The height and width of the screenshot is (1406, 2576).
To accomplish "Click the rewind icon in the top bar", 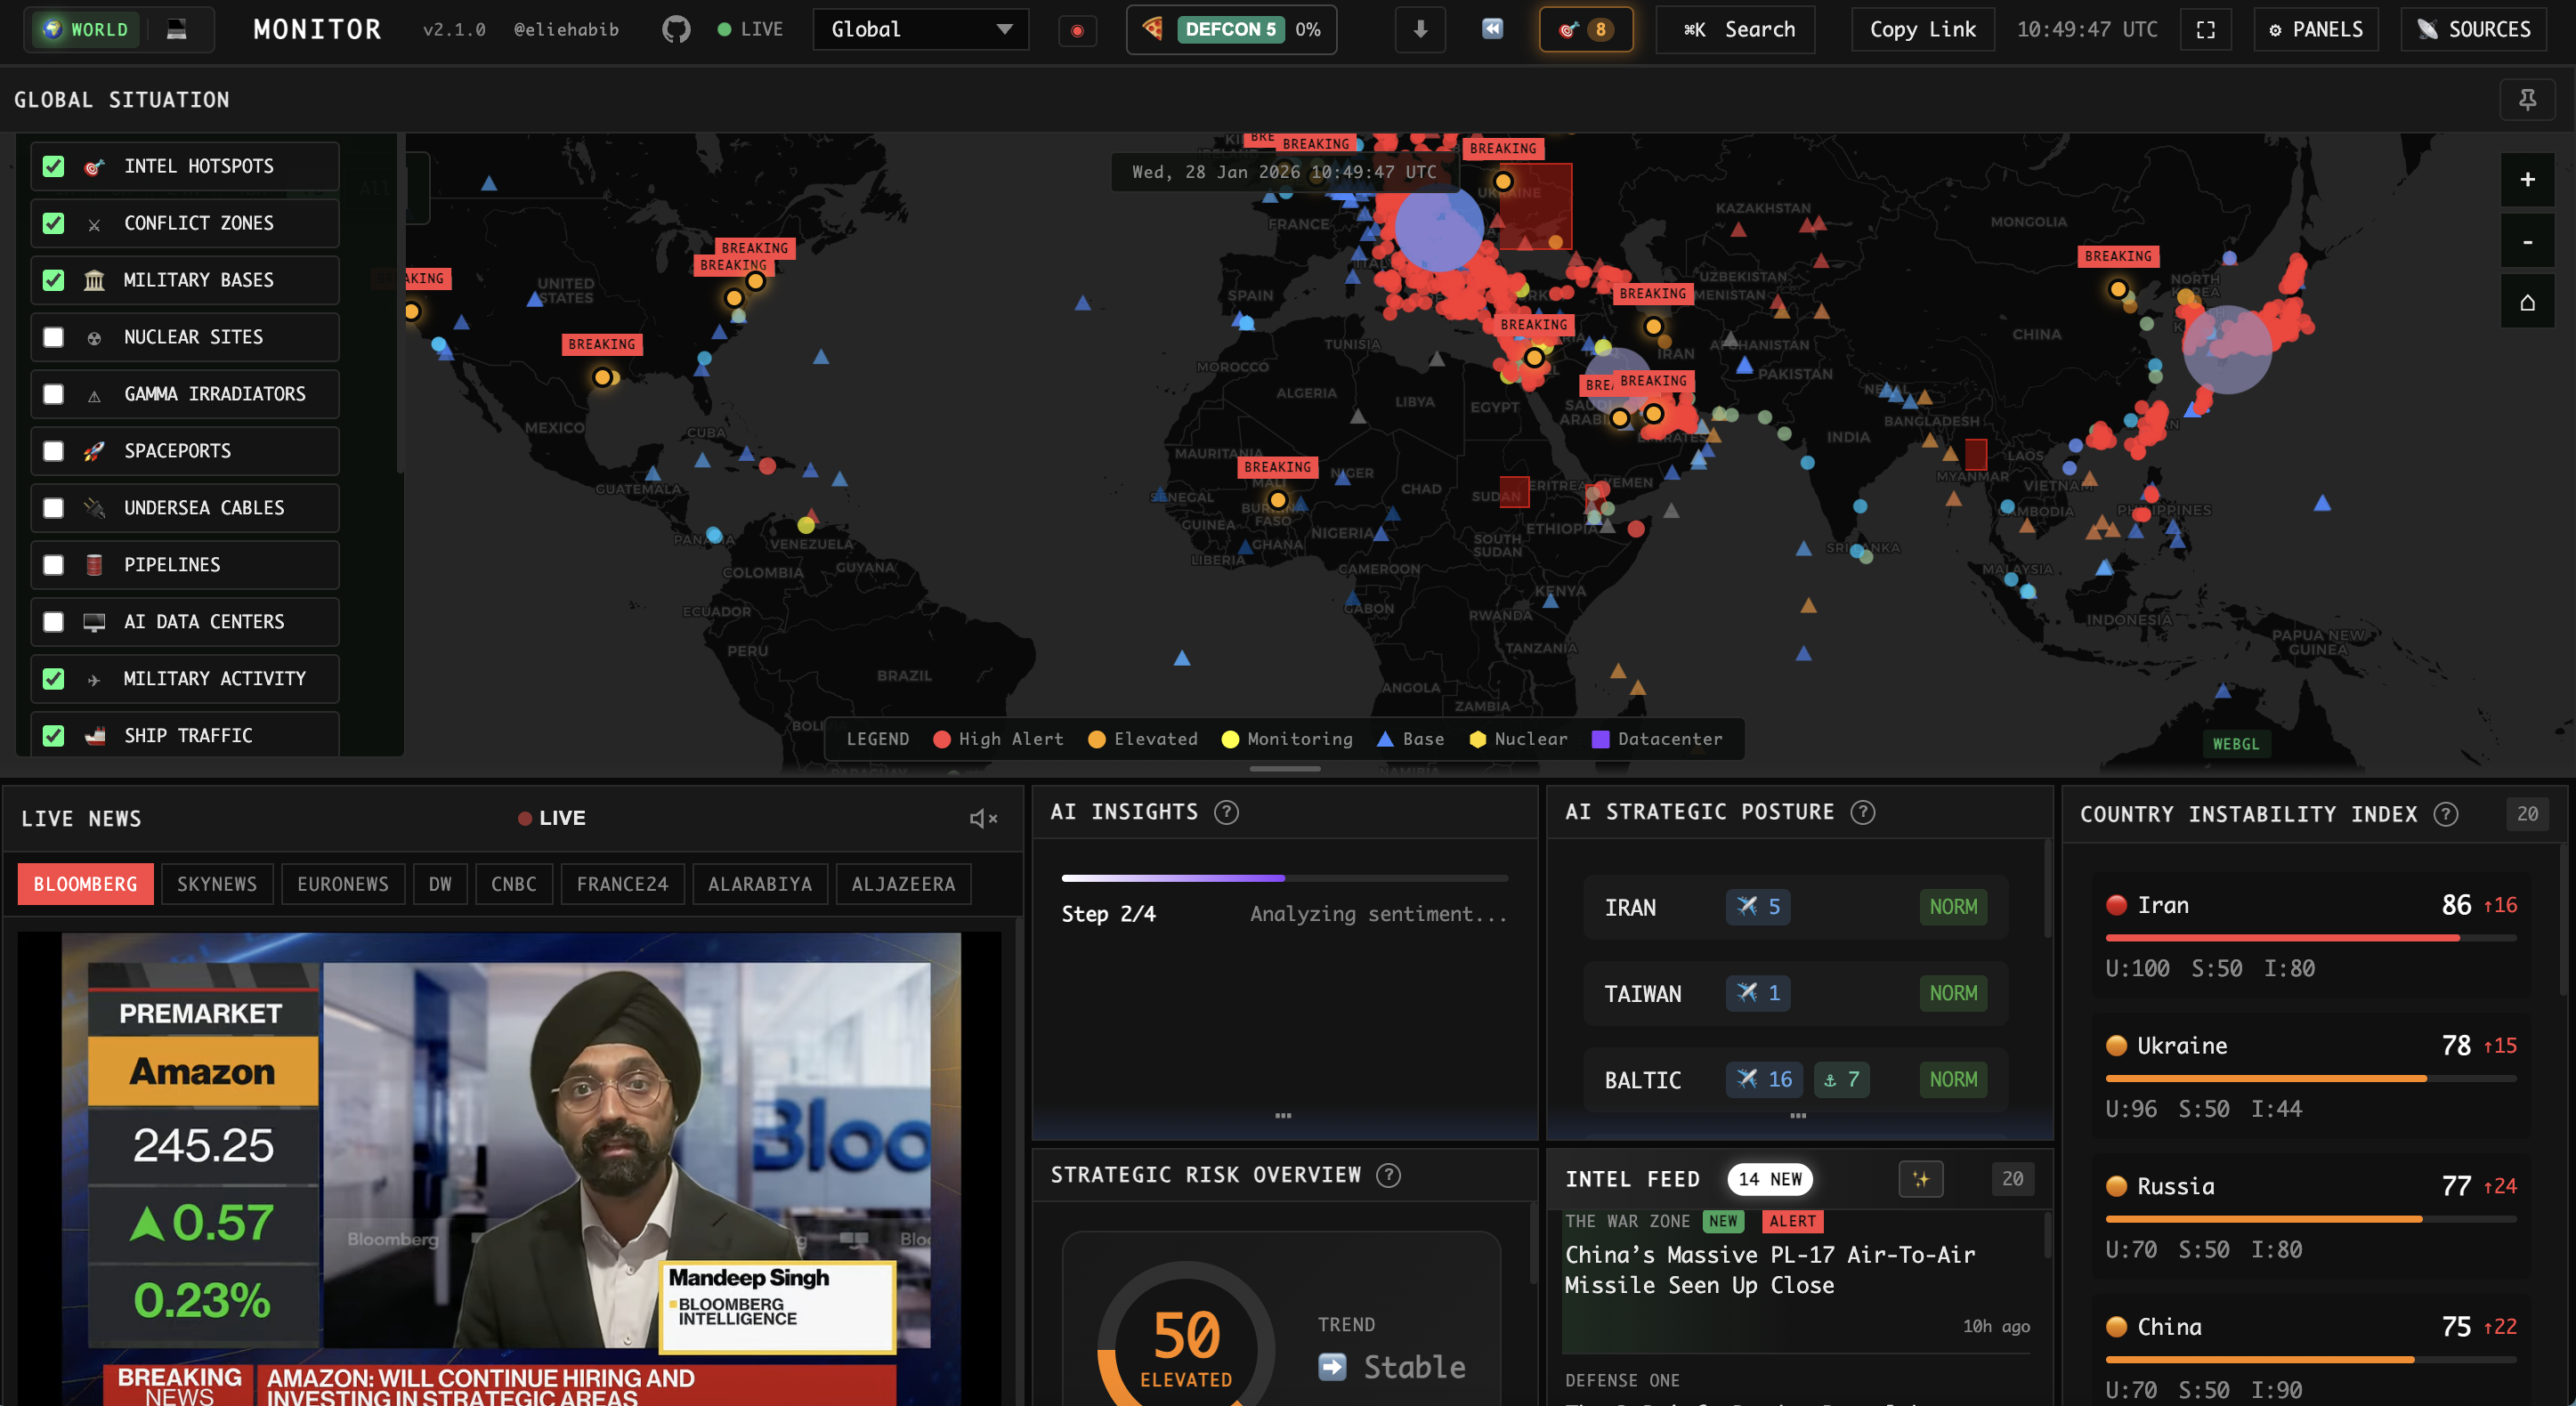I will point(1492,29).
